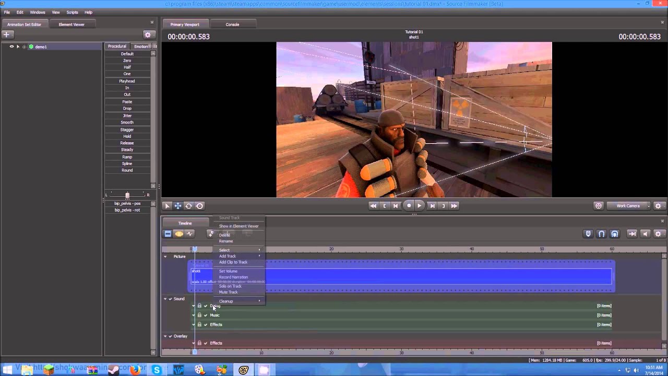This screenshot has width=668, height=376.
Task: Open the Cleanup submenu
Action: 240,301
